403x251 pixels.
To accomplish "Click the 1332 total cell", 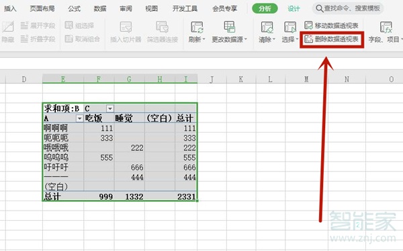I will (x=129, y=196).
